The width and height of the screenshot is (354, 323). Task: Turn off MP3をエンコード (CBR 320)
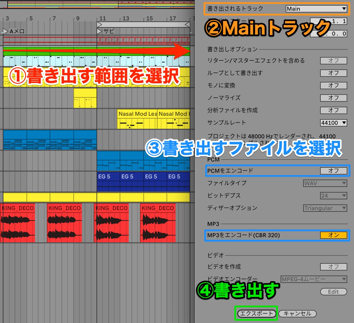point(333,235)
